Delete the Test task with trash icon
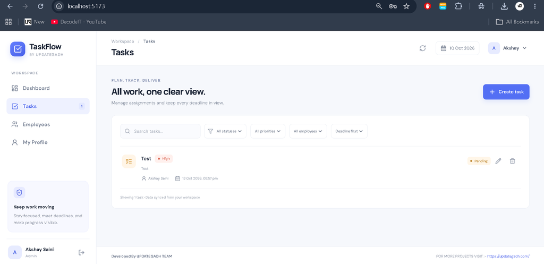Viewport: 544px width, 264px height. (513, 161)
